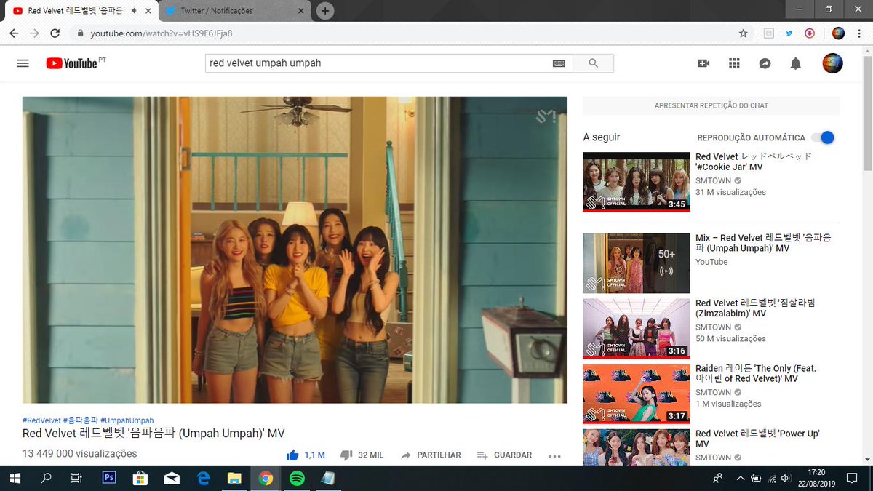Screen dimensions: 873x491
Task: Open the YouTube messages share icon
Action: coord(765,63)
